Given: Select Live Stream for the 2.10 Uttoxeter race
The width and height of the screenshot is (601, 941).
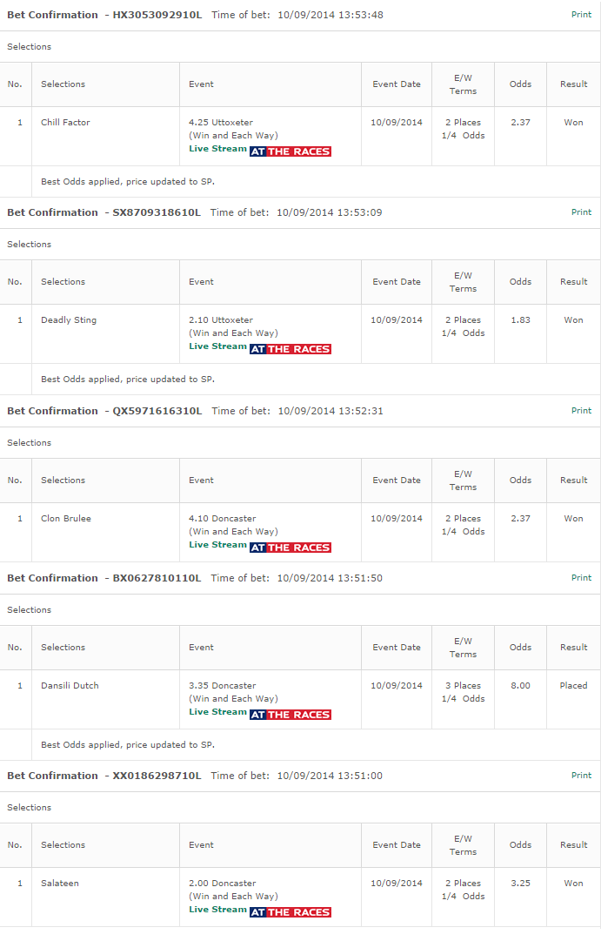Looking at the screenshot, I should (217, 346).
